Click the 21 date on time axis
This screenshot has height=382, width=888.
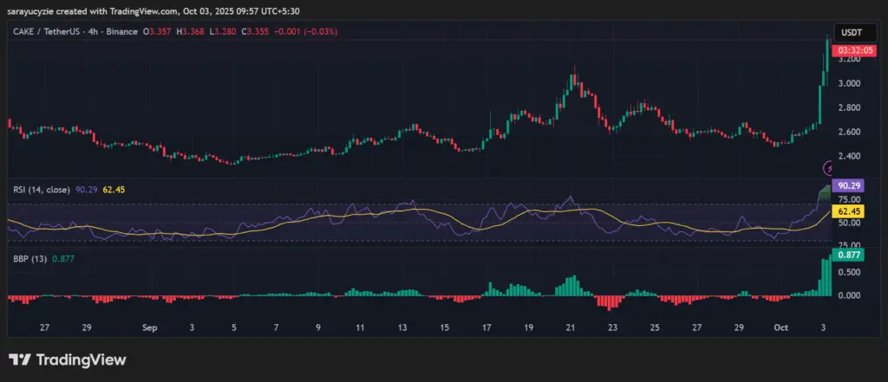click(571, 327)
